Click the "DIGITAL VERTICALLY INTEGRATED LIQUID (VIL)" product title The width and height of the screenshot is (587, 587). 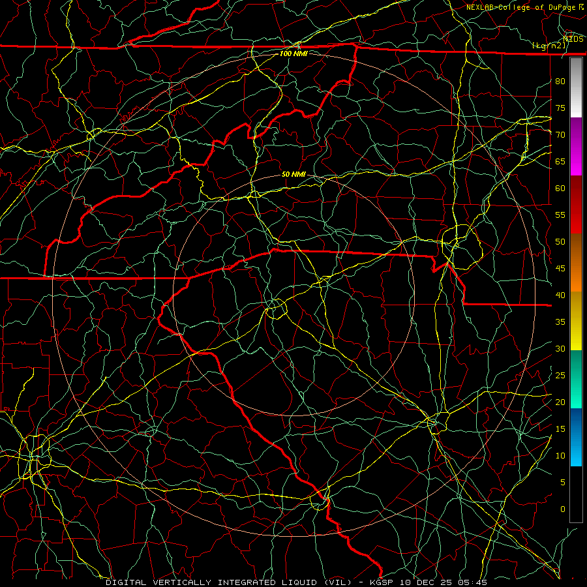(x=228, y=582)
